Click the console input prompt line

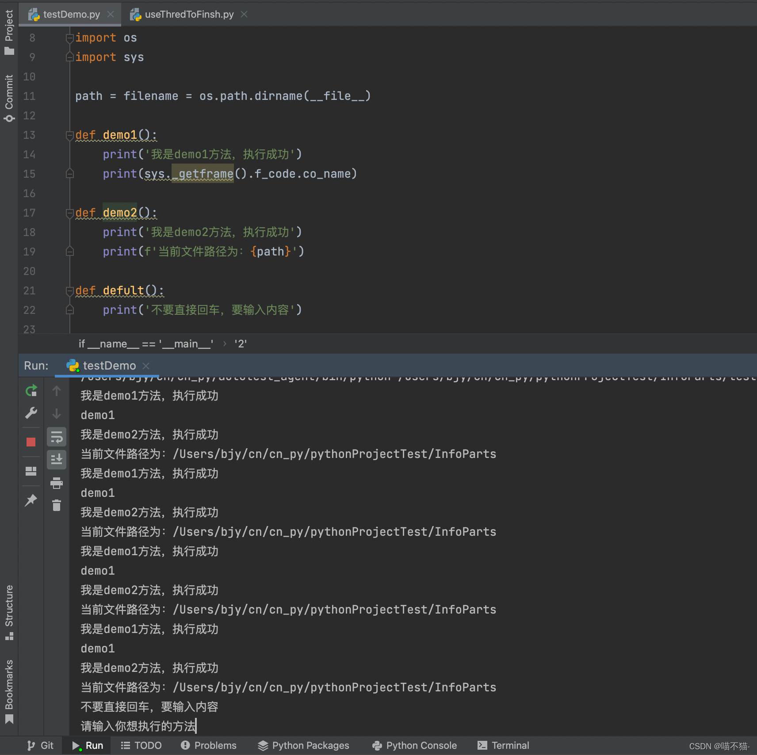[x=138, y=726]
